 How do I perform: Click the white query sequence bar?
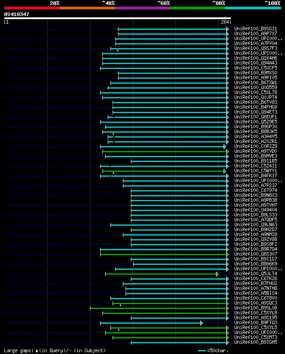coord(118,18)
